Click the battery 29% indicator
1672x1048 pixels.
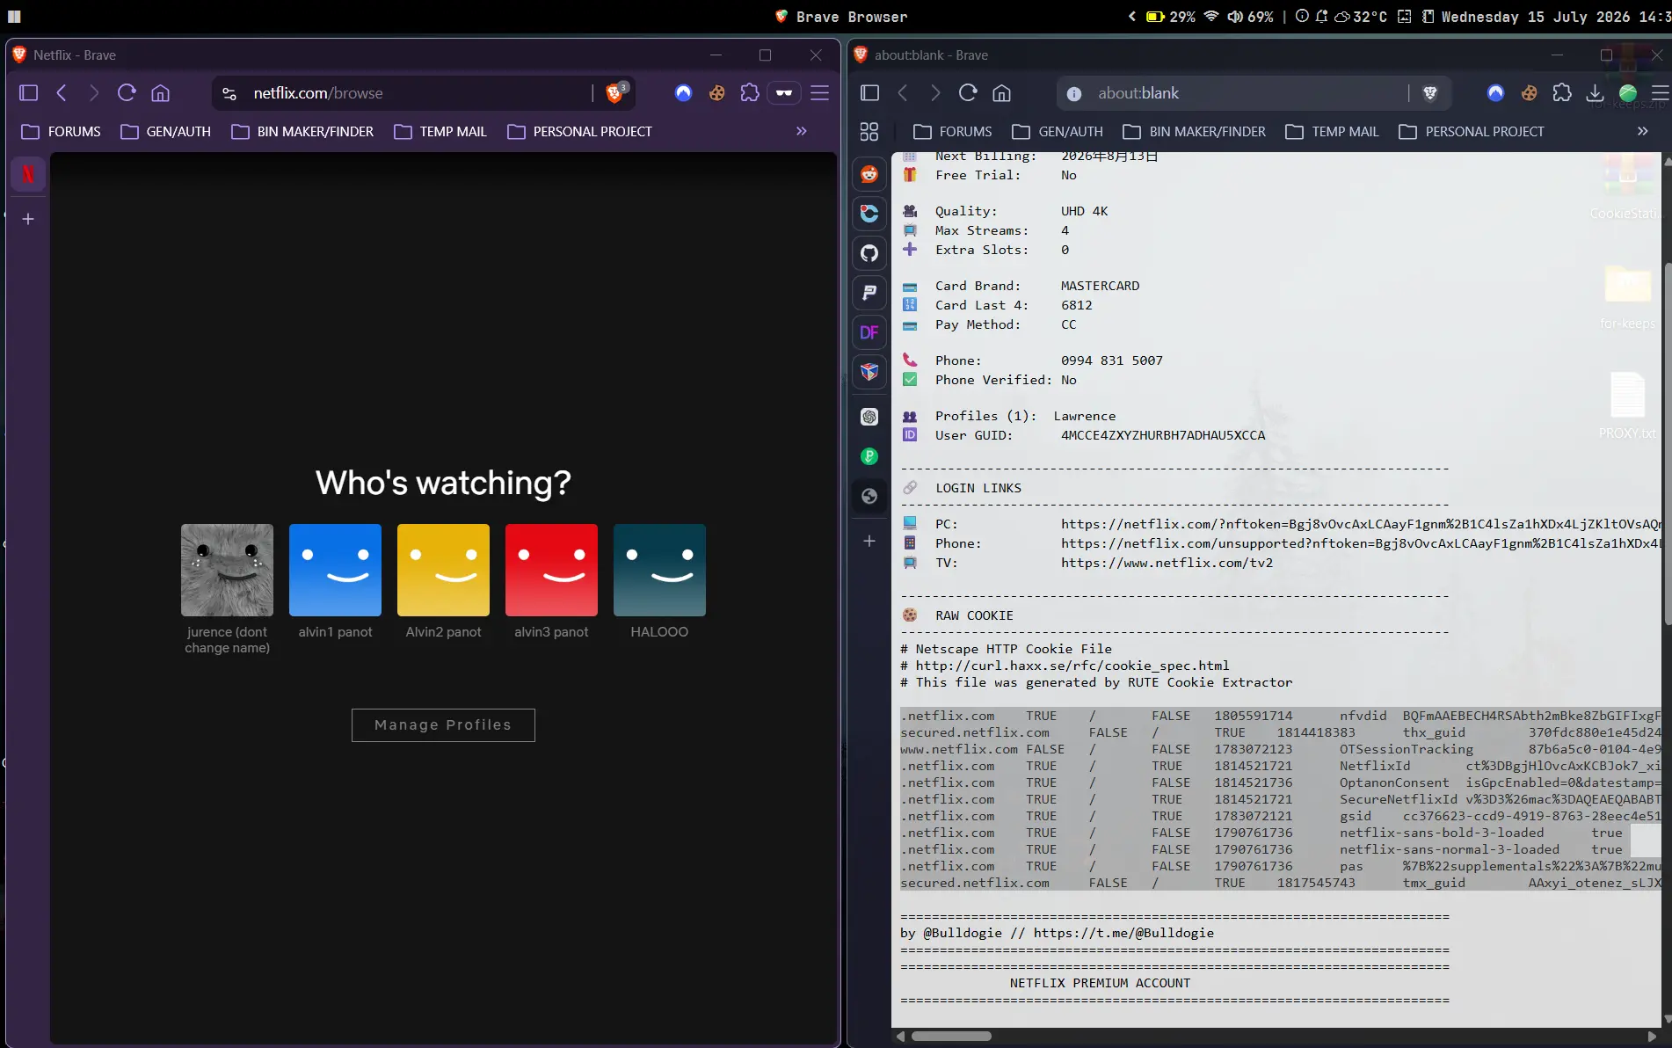click(x=1171, y=17)
